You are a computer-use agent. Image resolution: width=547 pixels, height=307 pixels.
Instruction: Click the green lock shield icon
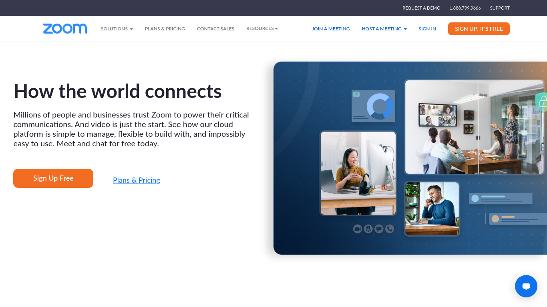point(542,102)
